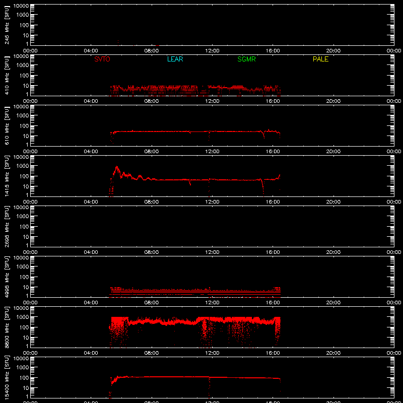Click the 10000 y-axis value on 8800 MHz panel
This screenshot has height=403, width=403.
[x=21, y=308]
